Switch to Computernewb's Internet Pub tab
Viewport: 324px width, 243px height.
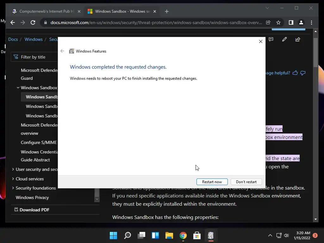tap(47, 11)
